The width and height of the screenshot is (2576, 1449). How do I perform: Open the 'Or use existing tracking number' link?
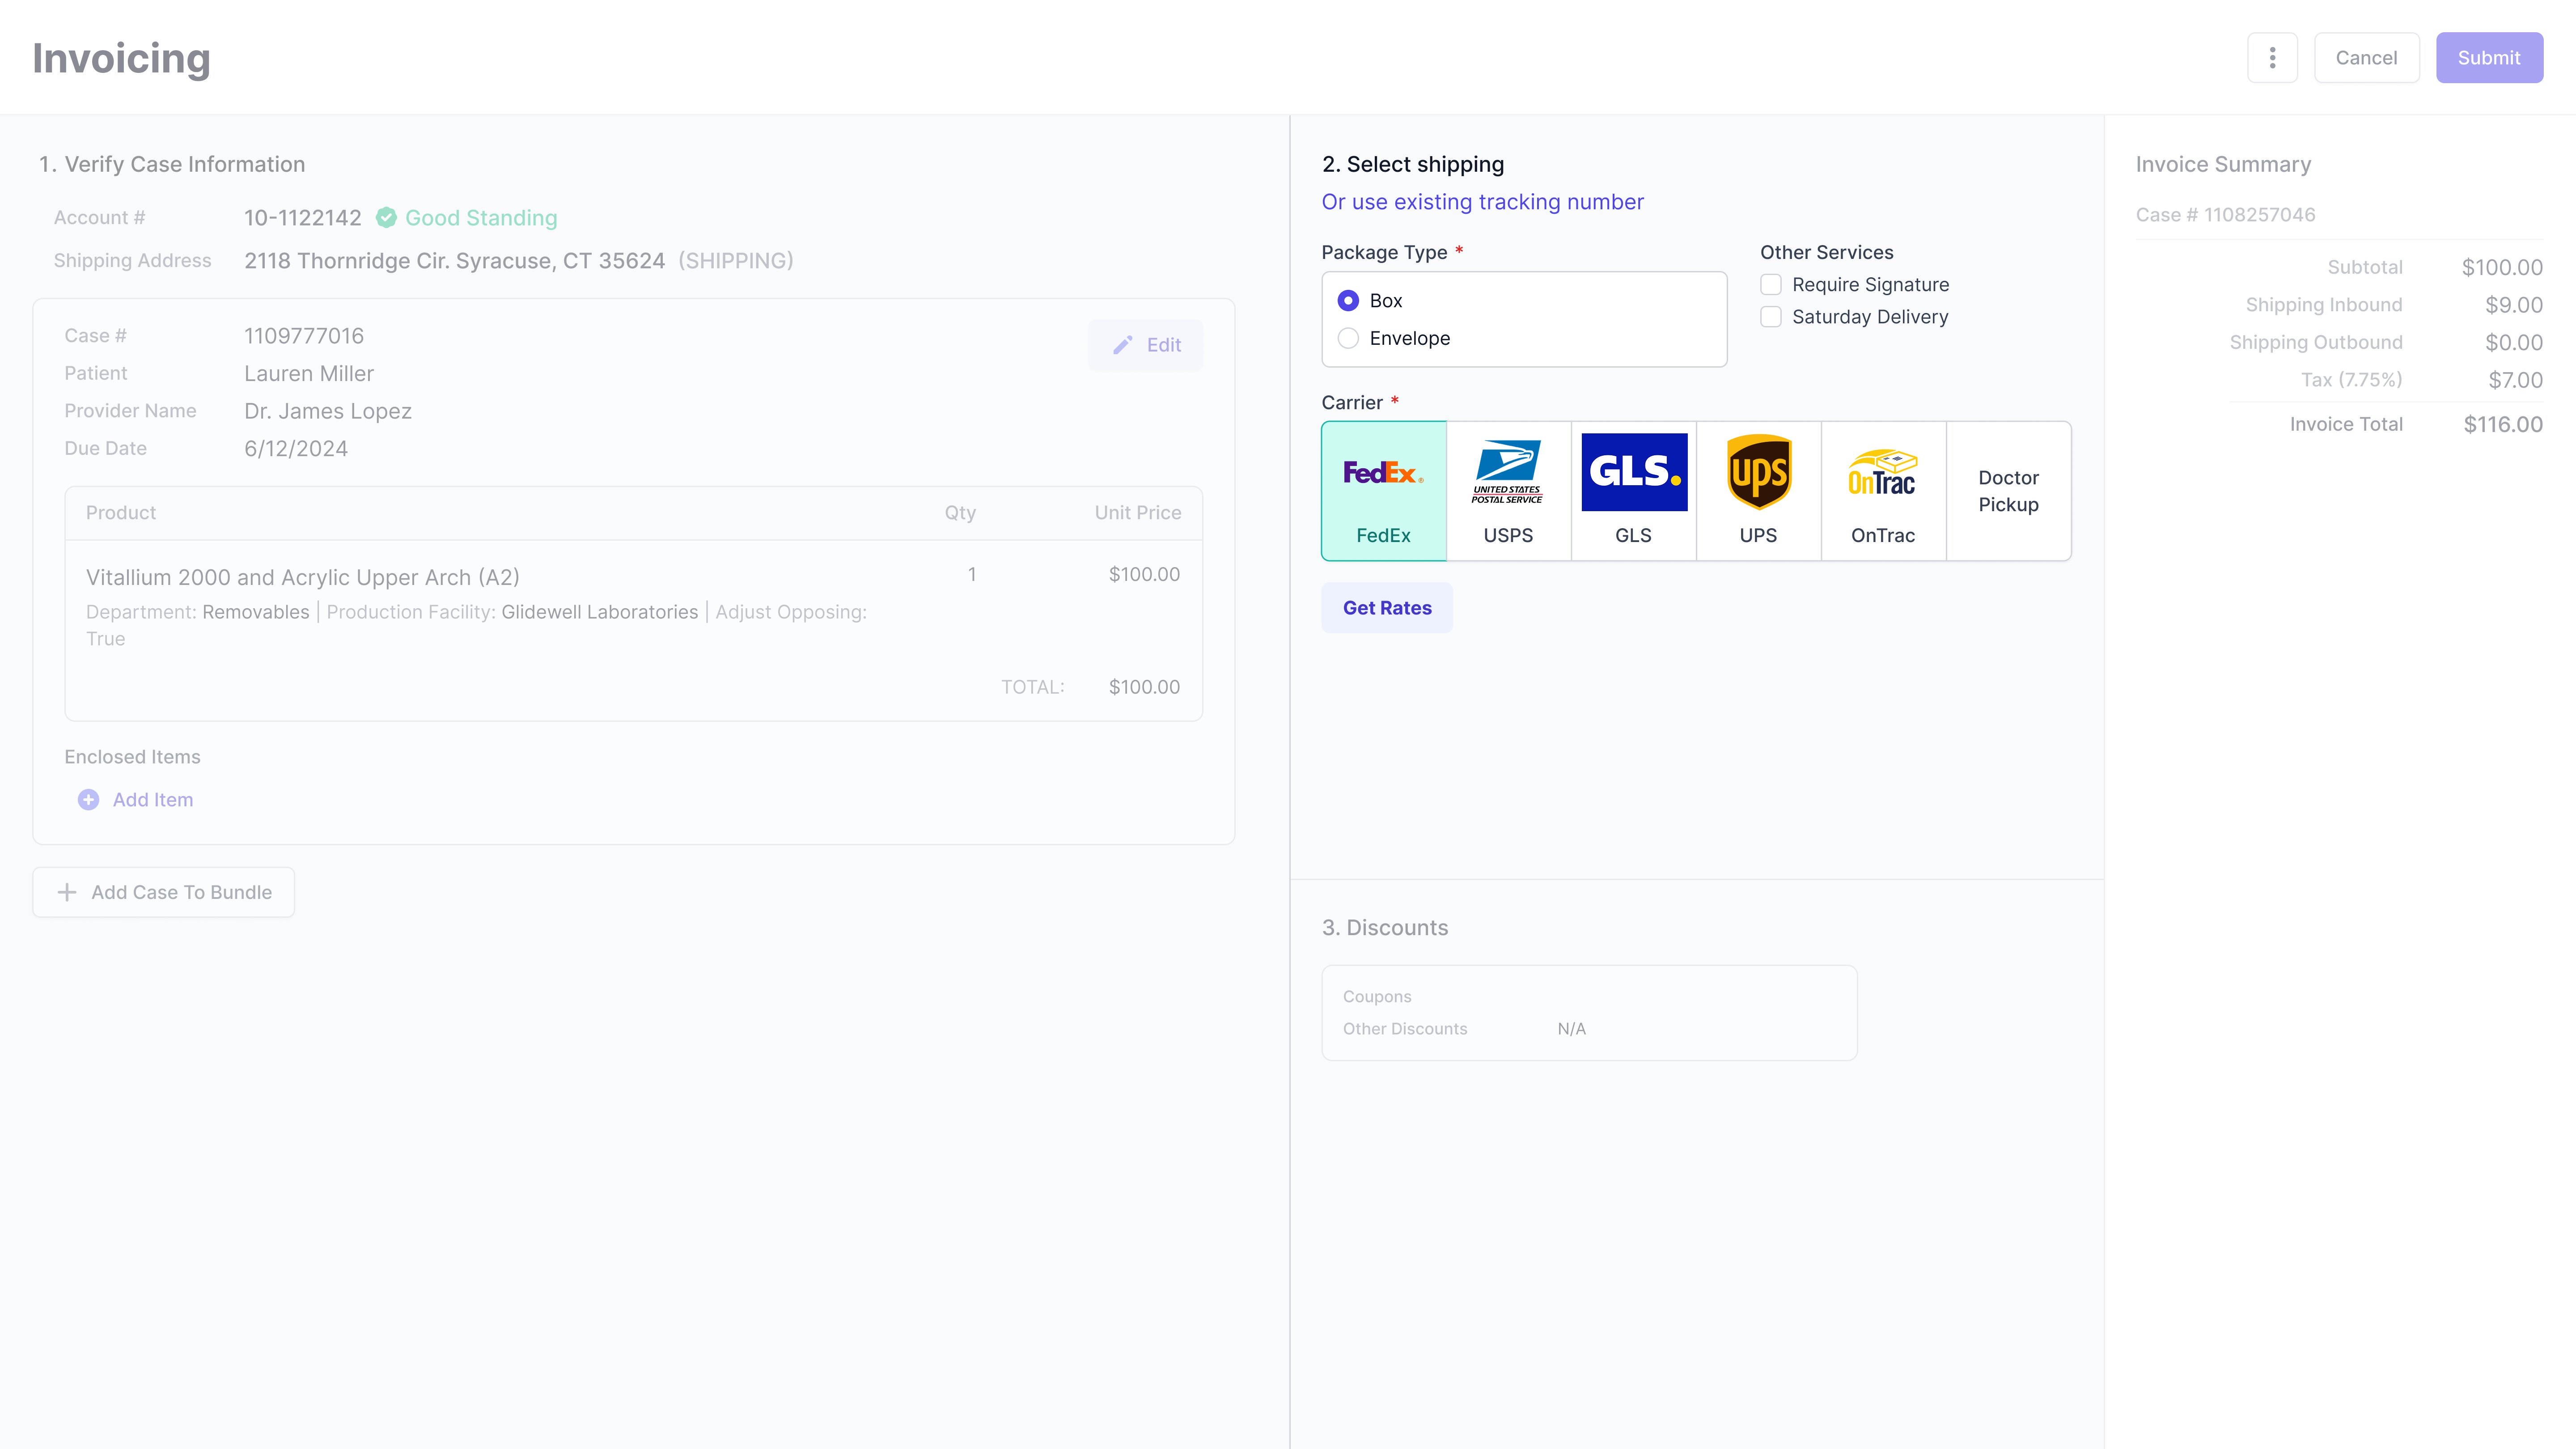(1482, 202)
